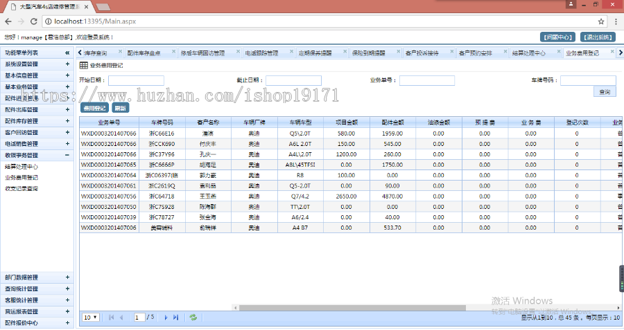
Task: Jump to the last page of results
Action: [x=176, y=317]
